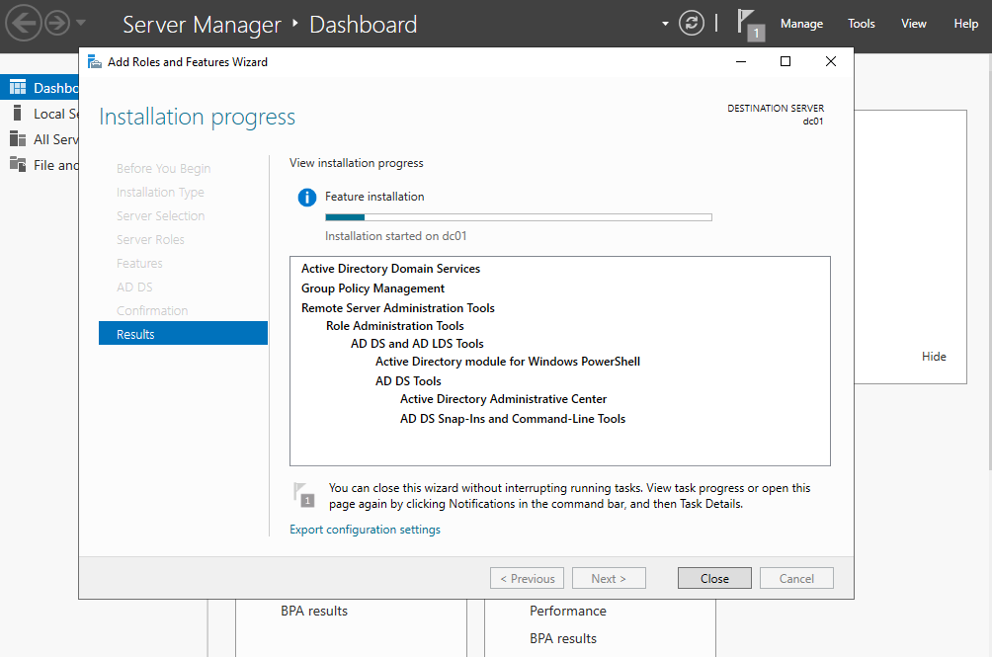
Task: Click the Export configuration settings link
Action: 365,530
